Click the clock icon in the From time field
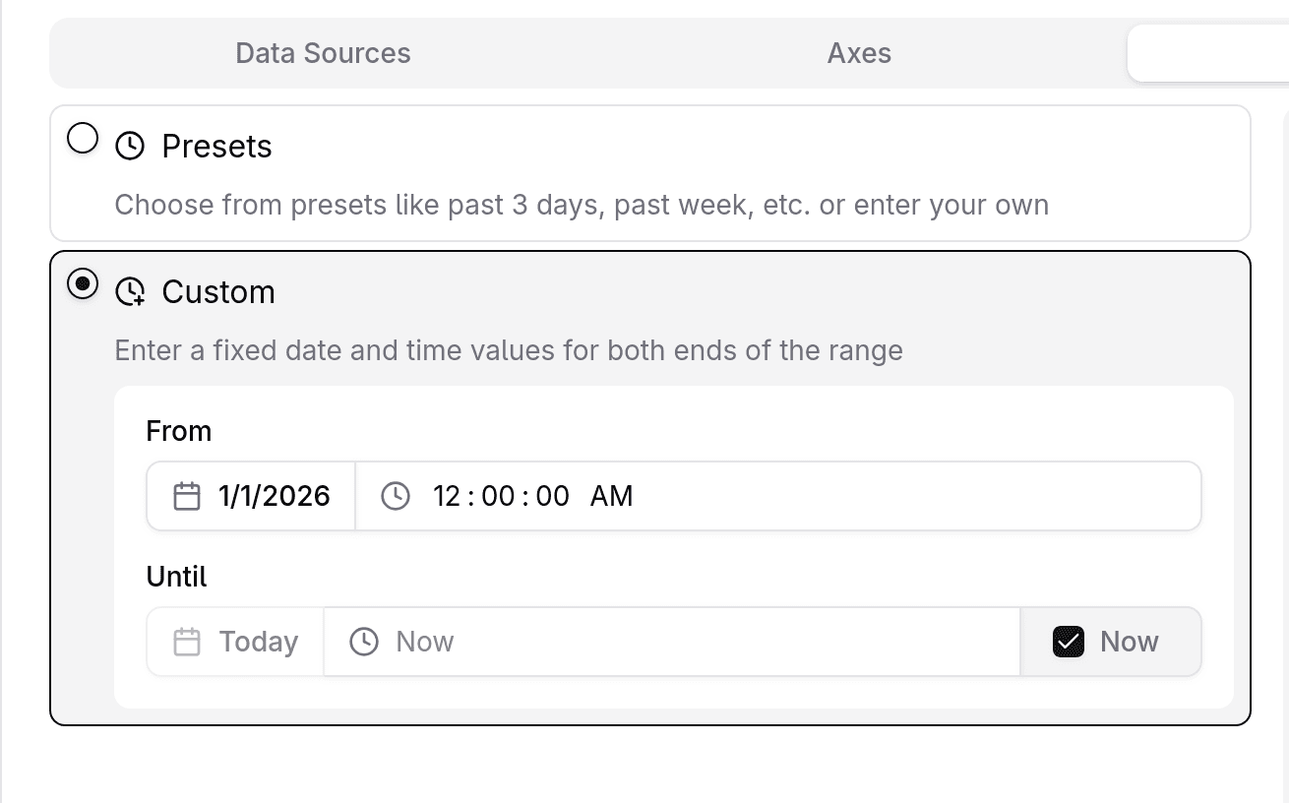The height and width of the screenshot is (803, 1289). point(395,496)
